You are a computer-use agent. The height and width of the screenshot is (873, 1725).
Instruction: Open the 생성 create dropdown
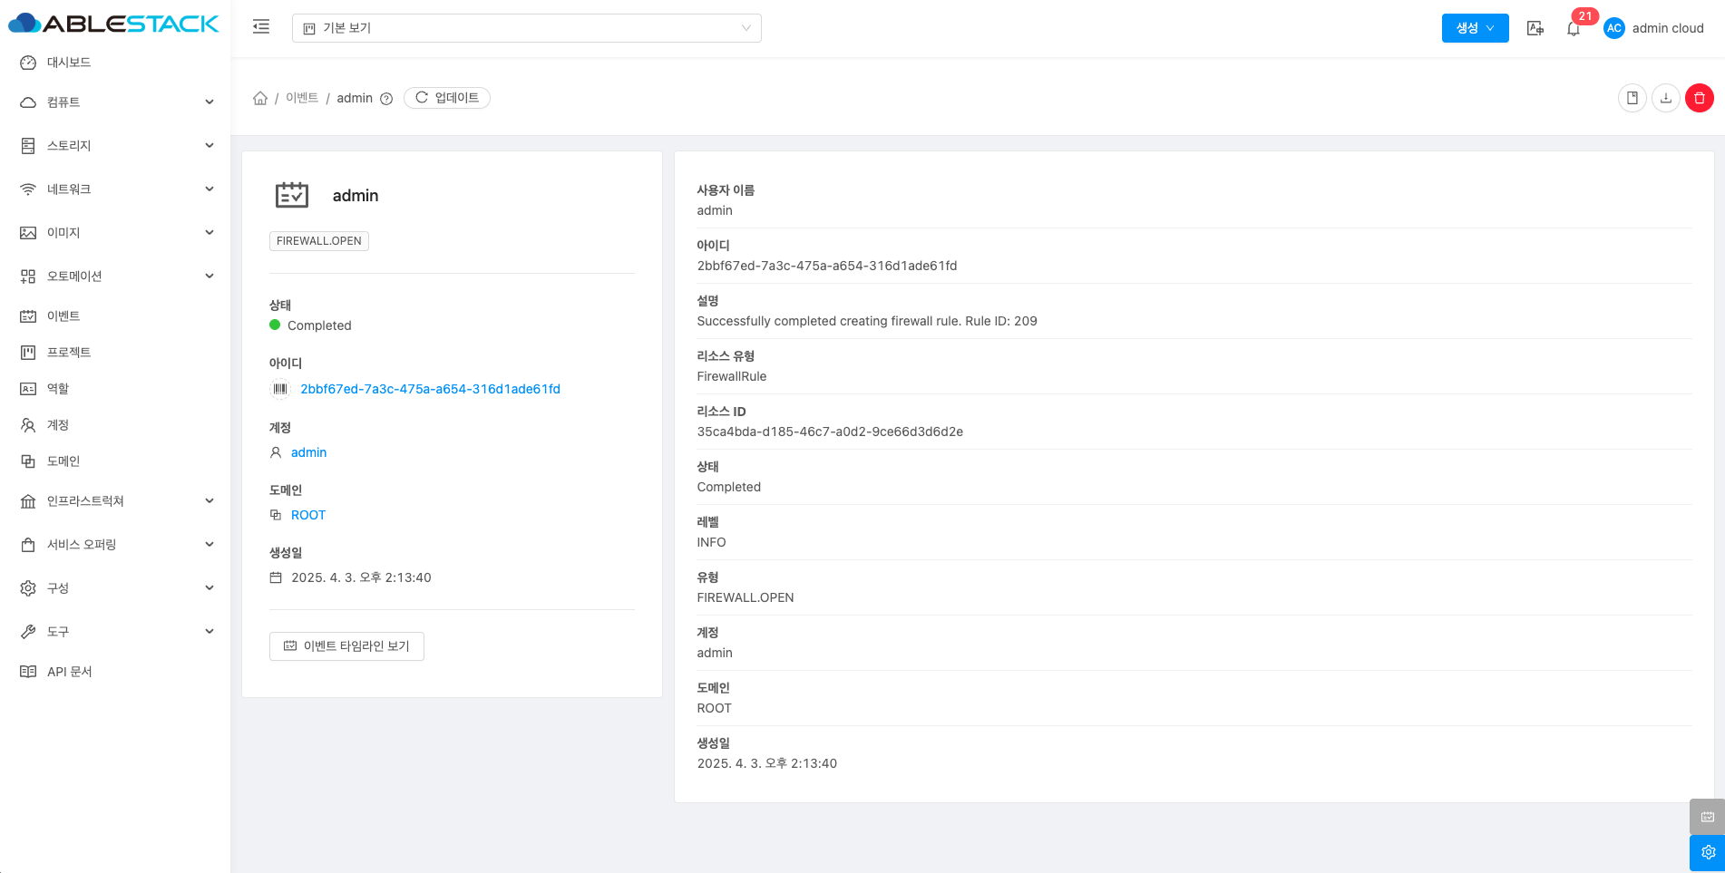tap(1475, 28)
